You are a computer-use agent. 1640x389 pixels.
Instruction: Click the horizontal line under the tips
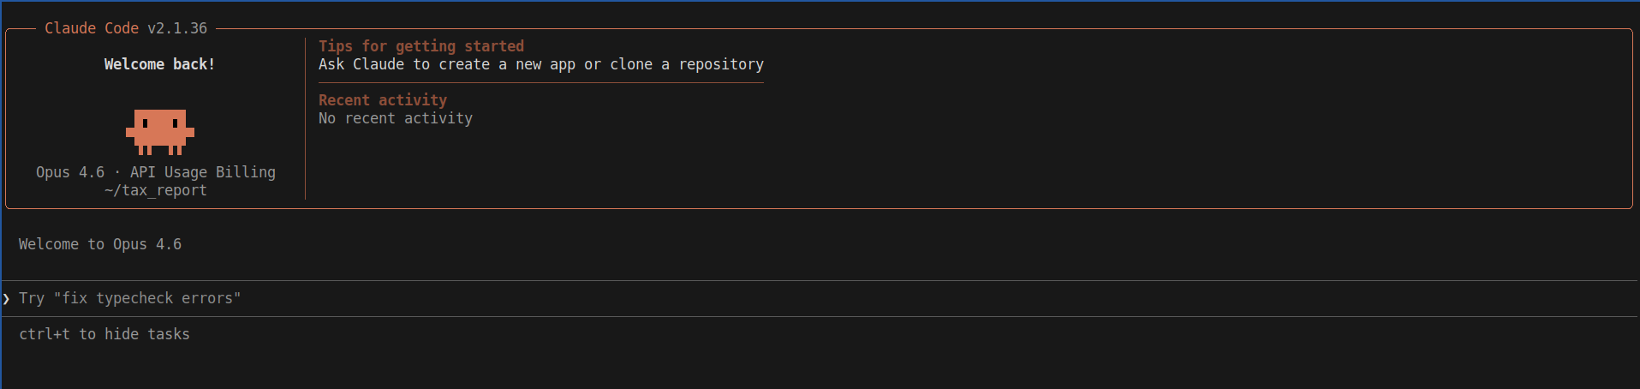click(541, 82)
